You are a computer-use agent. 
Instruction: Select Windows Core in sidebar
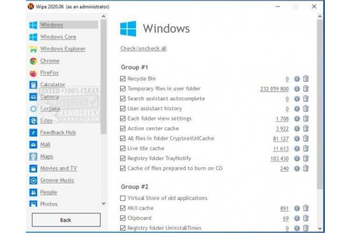pyautogui.click(x=58, y=37)
